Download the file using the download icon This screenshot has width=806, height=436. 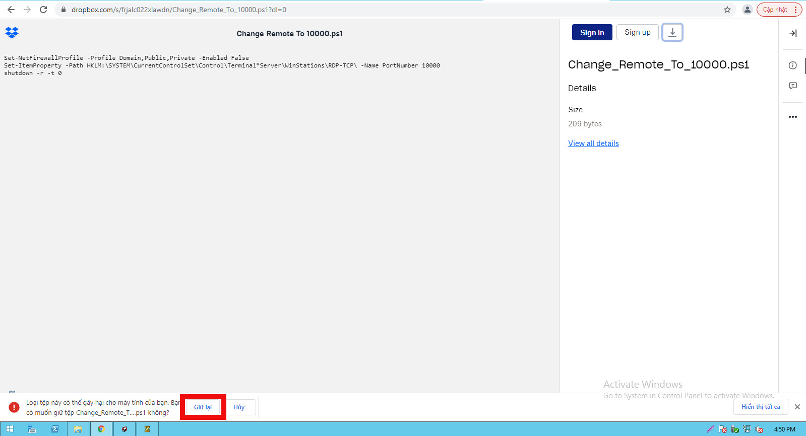point(672,32)
